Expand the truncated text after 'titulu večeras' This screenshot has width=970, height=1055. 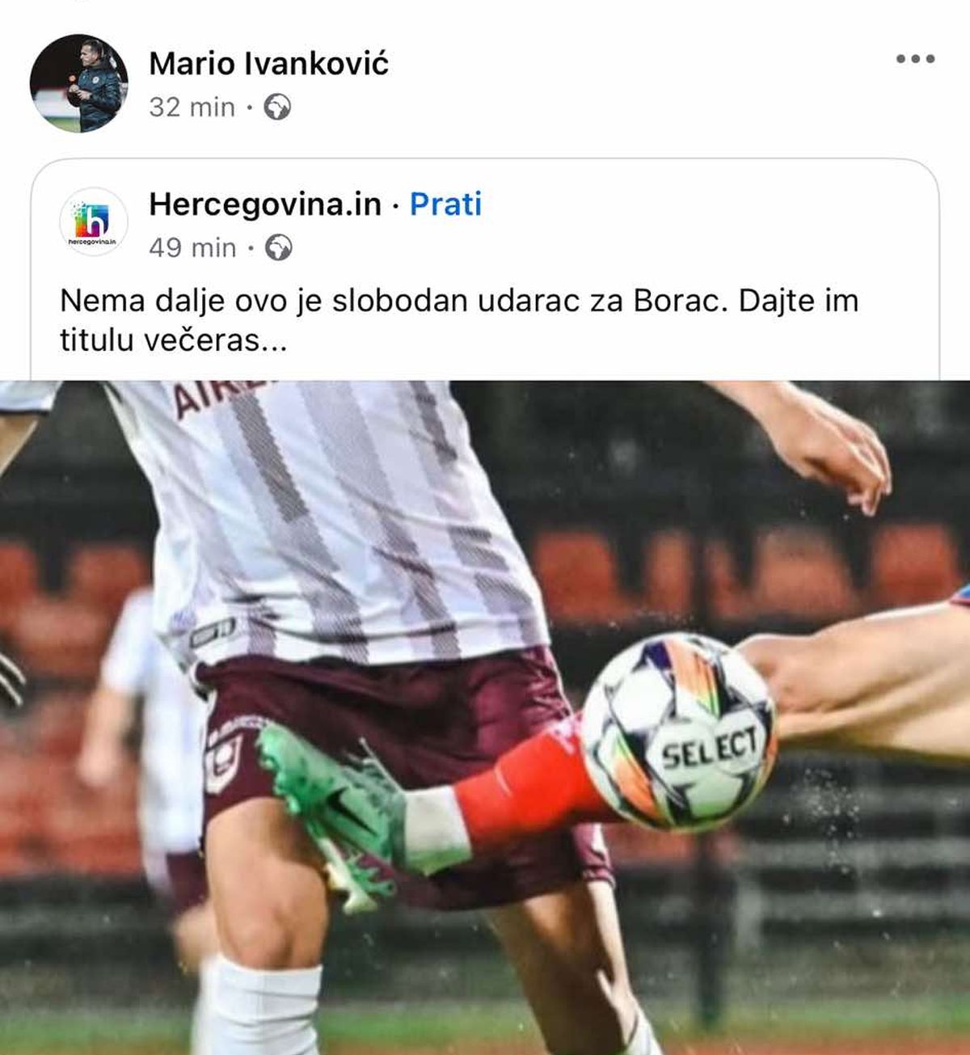point(275,341)
